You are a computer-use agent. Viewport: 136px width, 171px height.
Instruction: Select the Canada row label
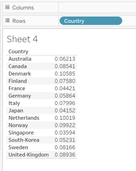pyautogui.click(x=17, y=66)
